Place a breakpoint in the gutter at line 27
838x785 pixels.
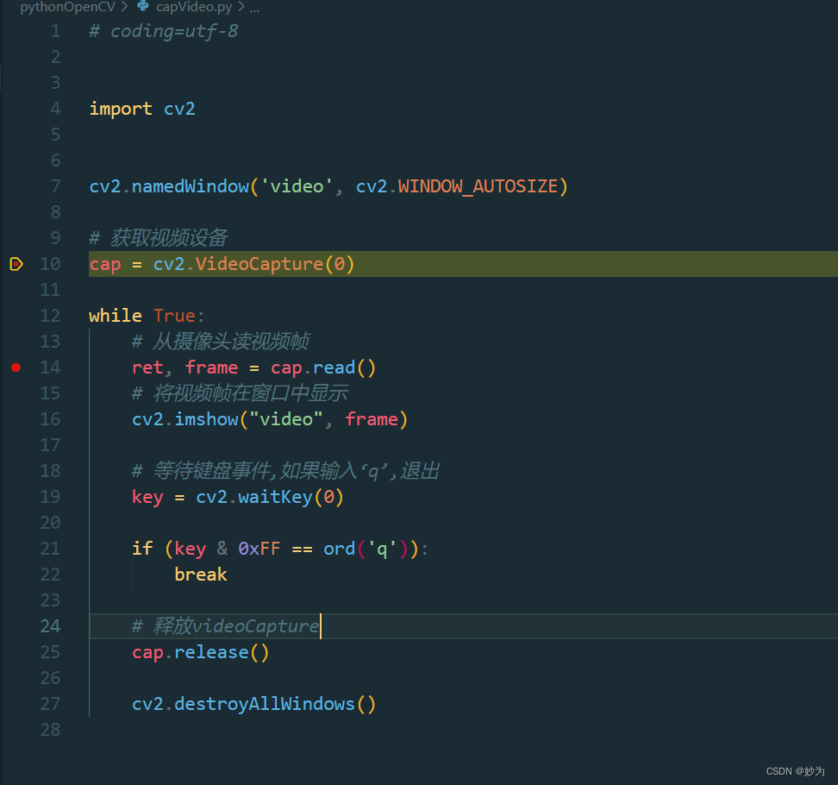point(16,704)
